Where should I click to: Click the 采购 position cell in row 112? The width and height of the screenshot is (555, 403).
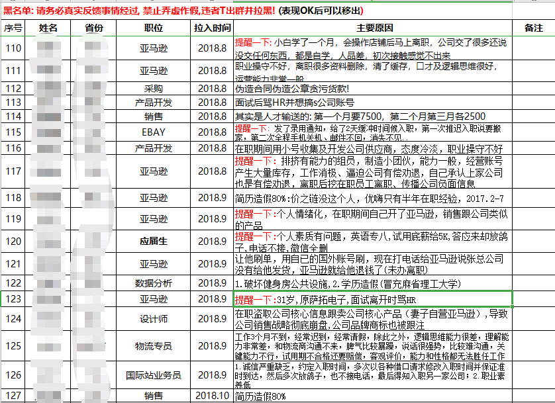153,89
